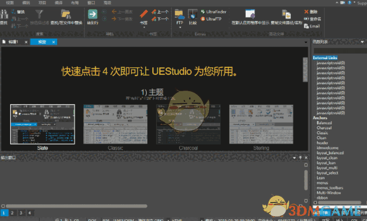Click Show in default application icon

click(250, 14)
